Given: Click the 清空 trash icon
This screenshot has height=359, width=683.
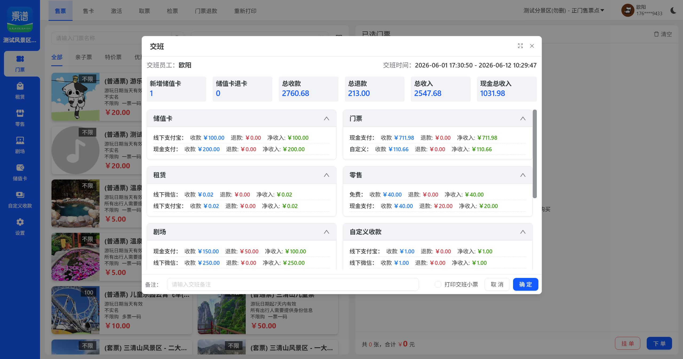Looking at the screenshot, I should click(x=656, y=34).
